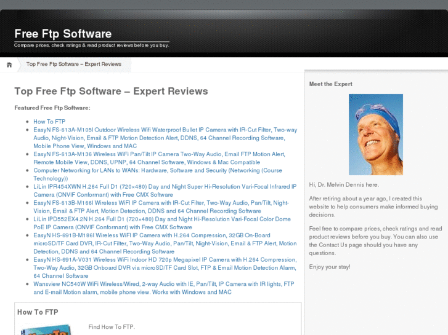Open the LiLin IPD552EX4.2N dome camera link
The image size is (448, 335).
[162, 223]
